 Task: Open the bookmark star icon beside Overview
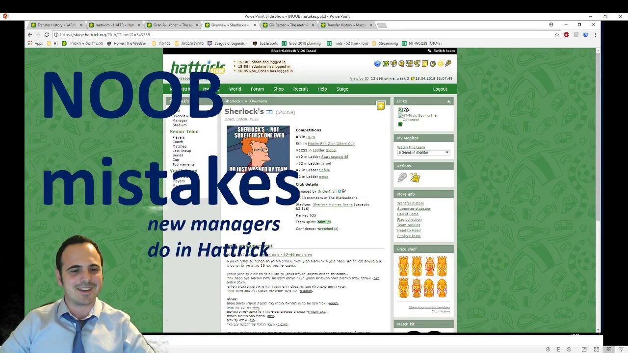(x=381, y=105)
